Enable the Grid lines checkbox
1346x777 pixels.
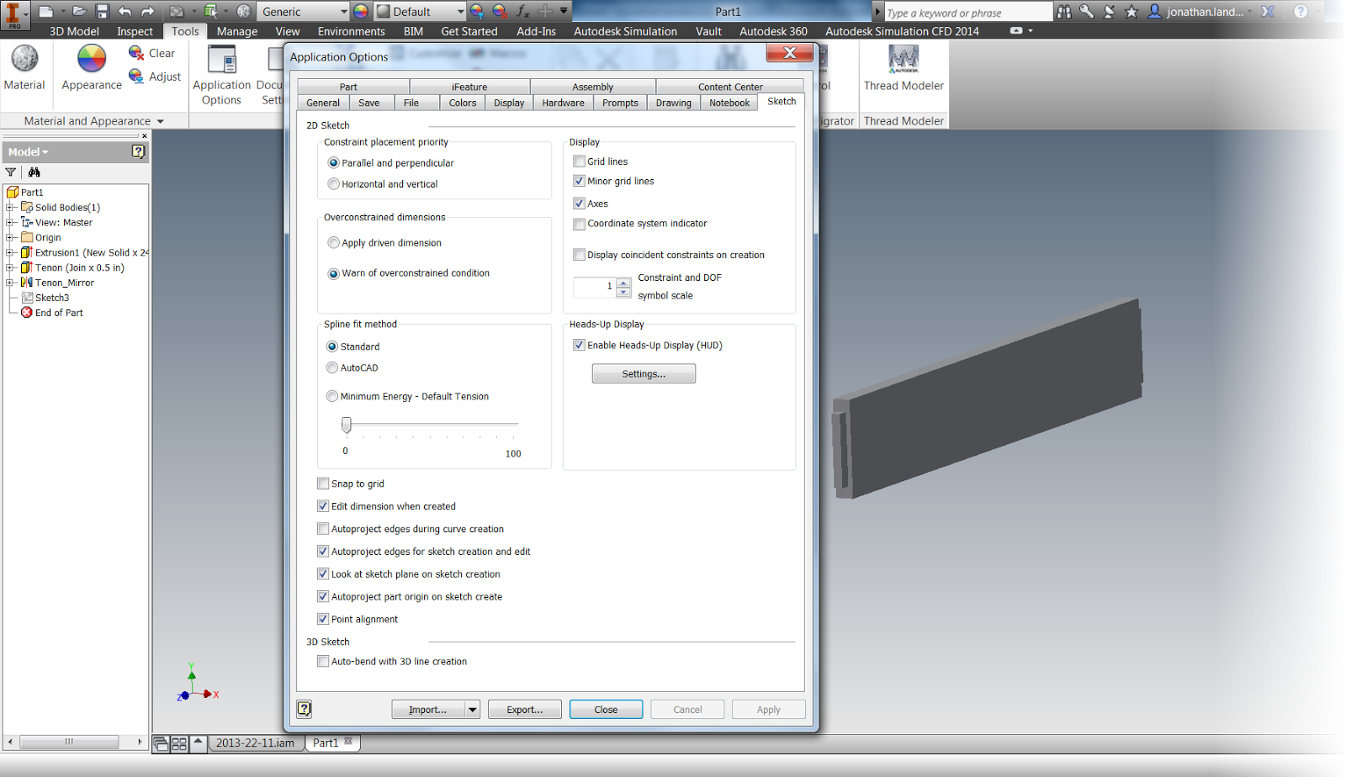pyautogui.click(x=579, y=161)
